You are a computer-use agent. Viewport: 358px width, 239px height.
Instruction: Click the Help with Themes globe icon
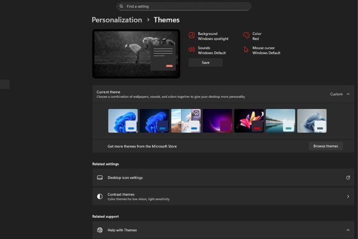click(100, 230)
